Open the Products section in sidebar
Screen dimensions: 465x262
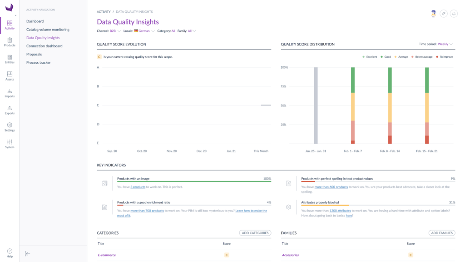[10, 42]
